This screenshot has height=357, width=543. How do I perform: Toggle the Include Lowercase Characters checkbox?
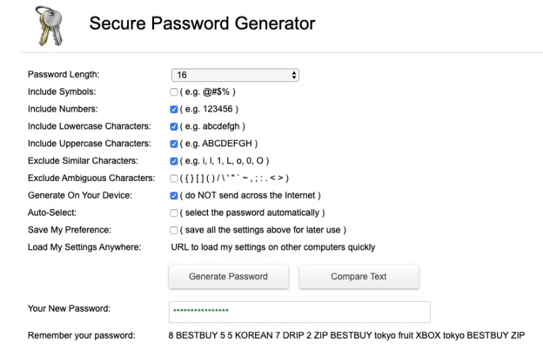pos(174,127)
